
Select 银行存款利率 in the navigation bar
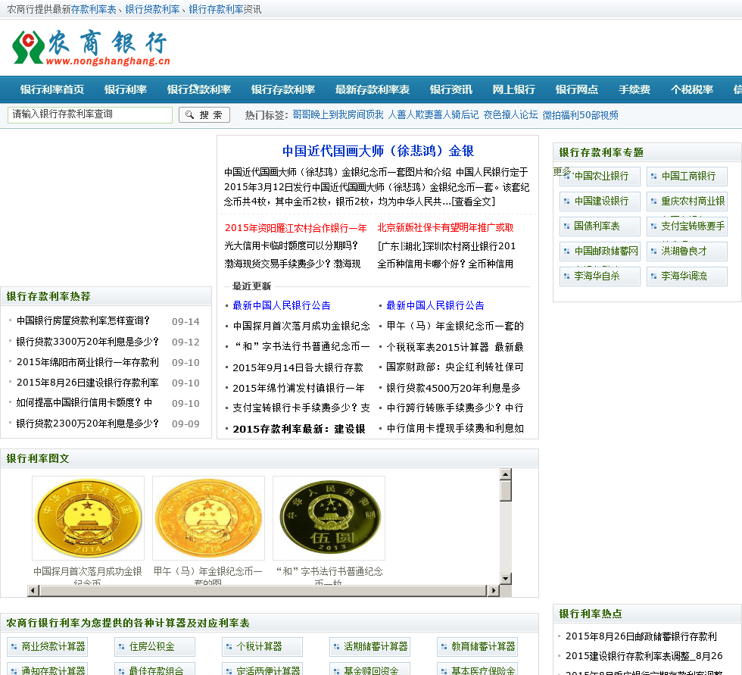click(283, 89)
